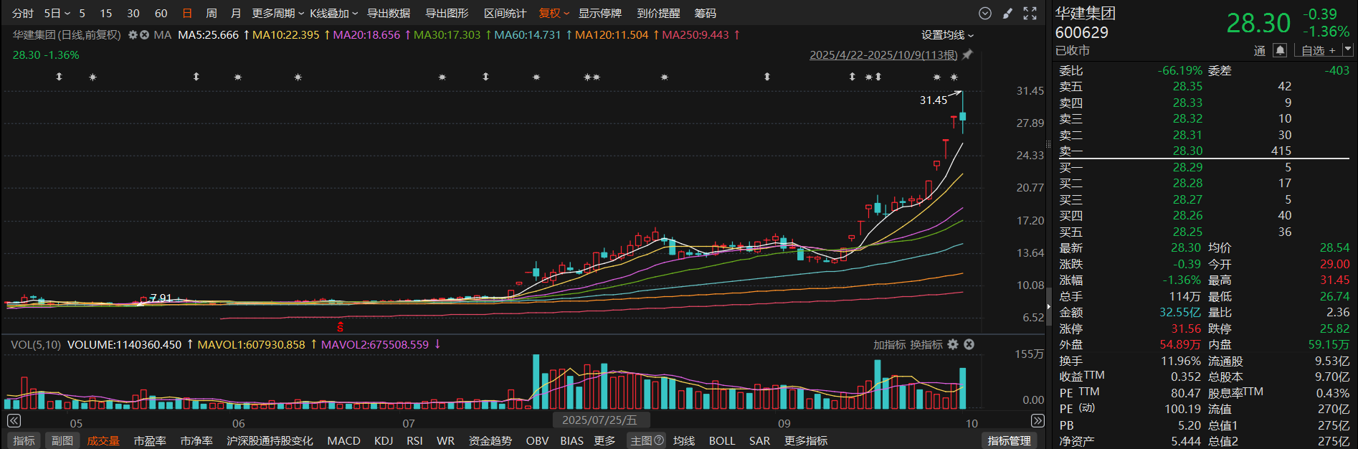
Task: Click the price alert bell icon
Action: 1280,50
